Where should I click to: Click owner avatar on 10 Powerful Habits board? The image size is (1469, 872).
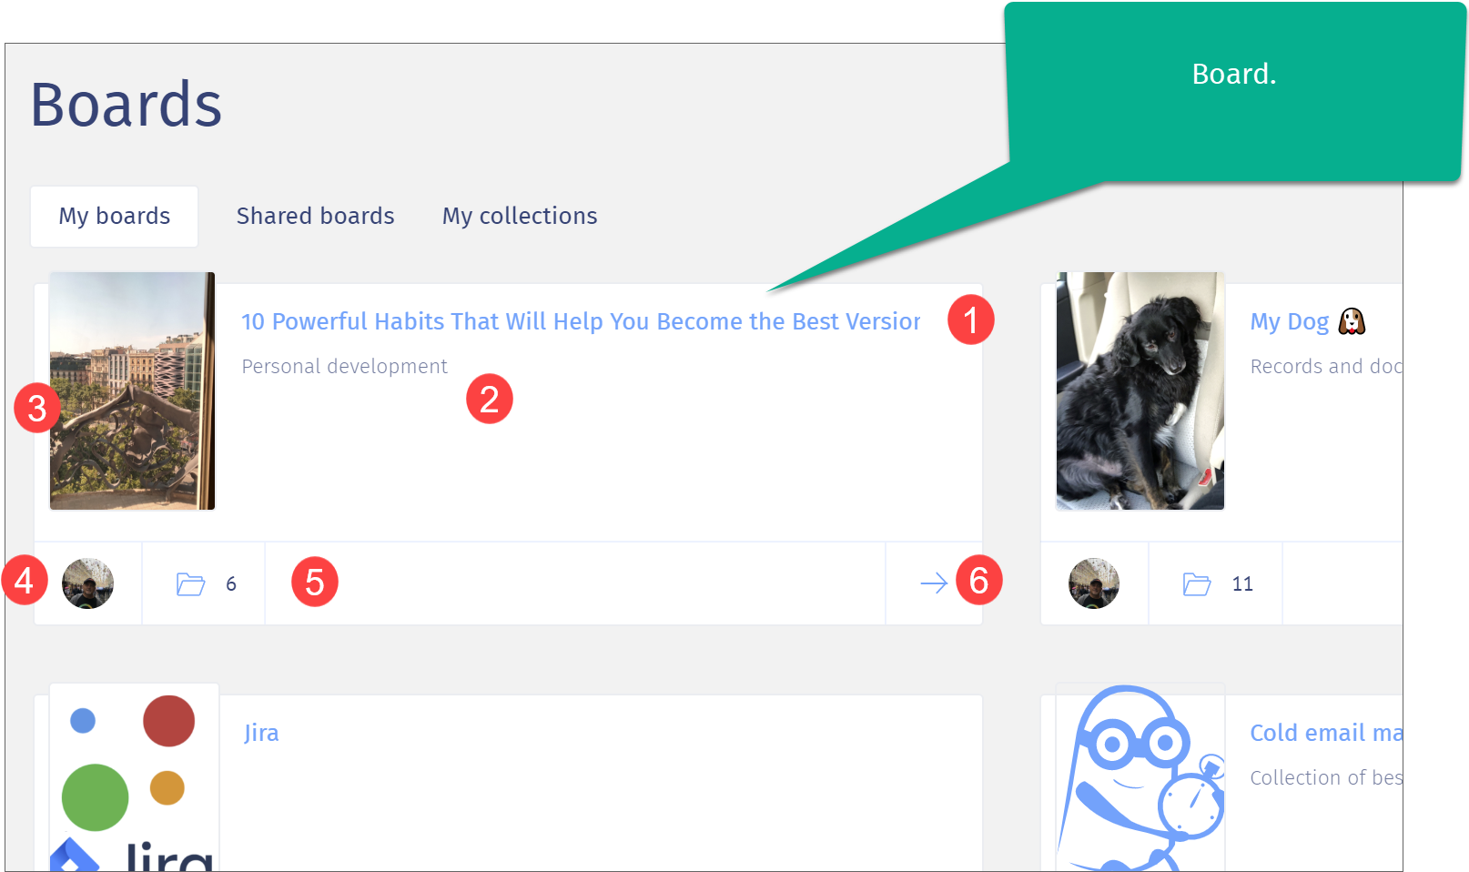click(87, 583)
